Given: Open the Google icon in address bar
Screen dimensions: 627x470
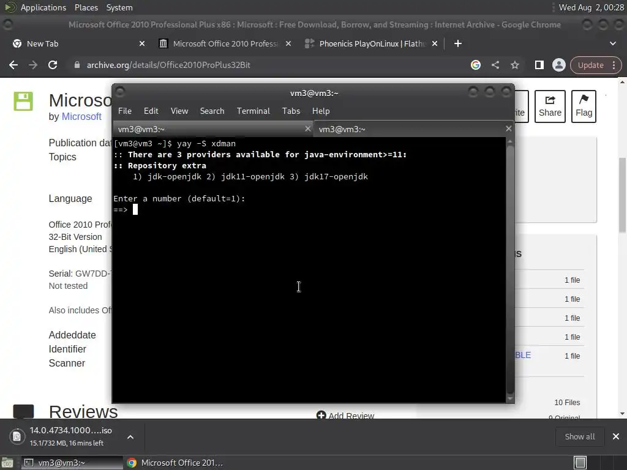Looking at the screenshot, I should click(x=475, y=65).
